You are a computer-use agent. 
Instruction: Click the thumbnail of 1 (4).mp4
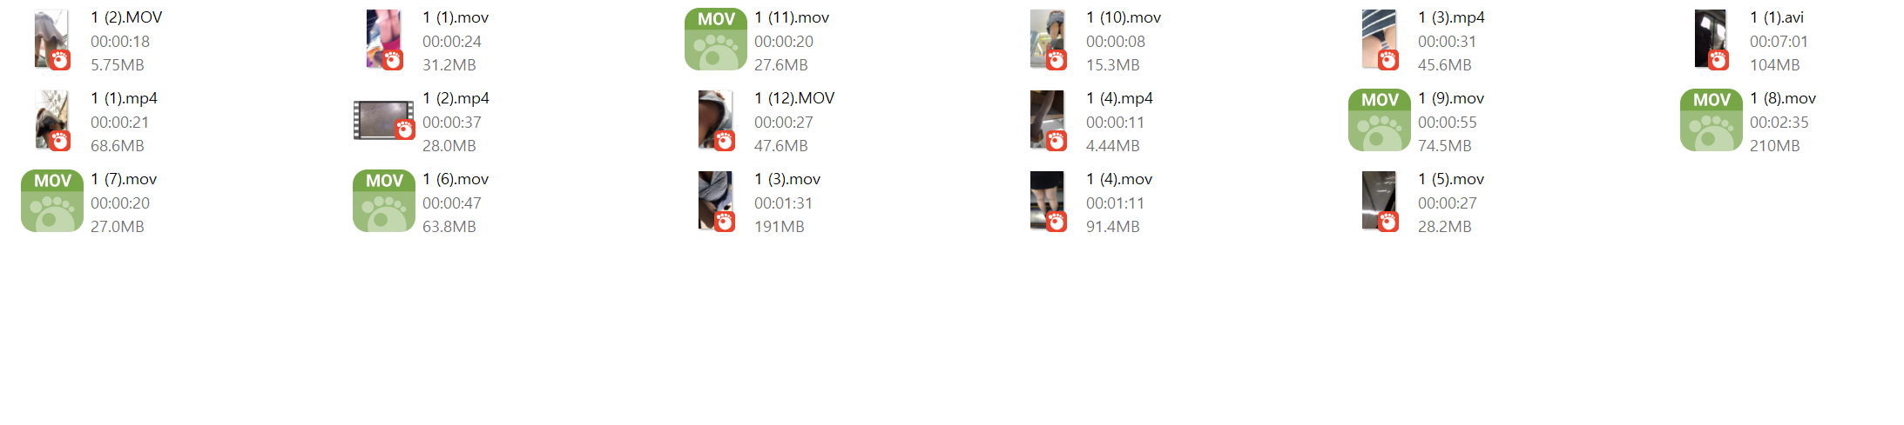coord(1048,120)
